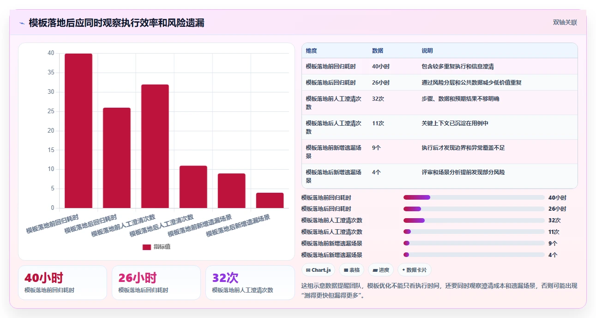Click the 4个 cell in the data table
This screenshot has width=596, height=318.
[x=376, y=172]
